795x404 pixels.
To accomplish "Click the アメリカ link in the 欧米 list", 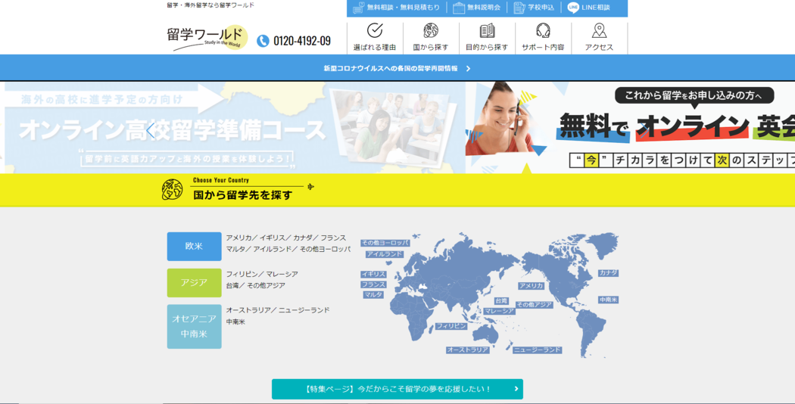I will pyautogui.click(x=239, y=238).
